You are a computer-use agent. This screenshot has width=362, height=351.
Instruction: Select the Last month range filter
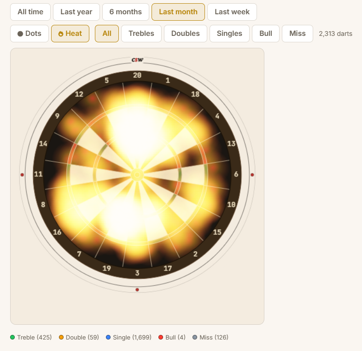[178, 12]
